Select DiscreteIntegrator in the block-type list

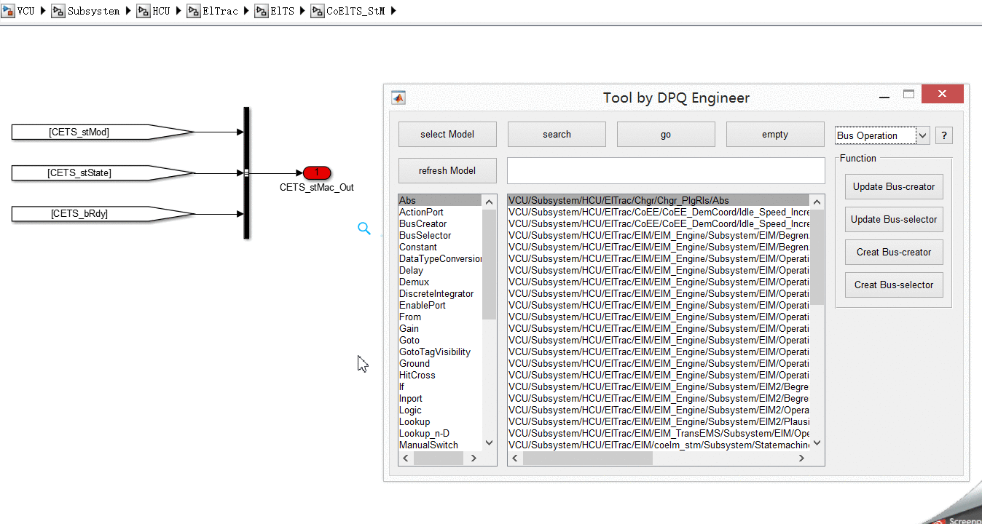click(x=440, y=293)
